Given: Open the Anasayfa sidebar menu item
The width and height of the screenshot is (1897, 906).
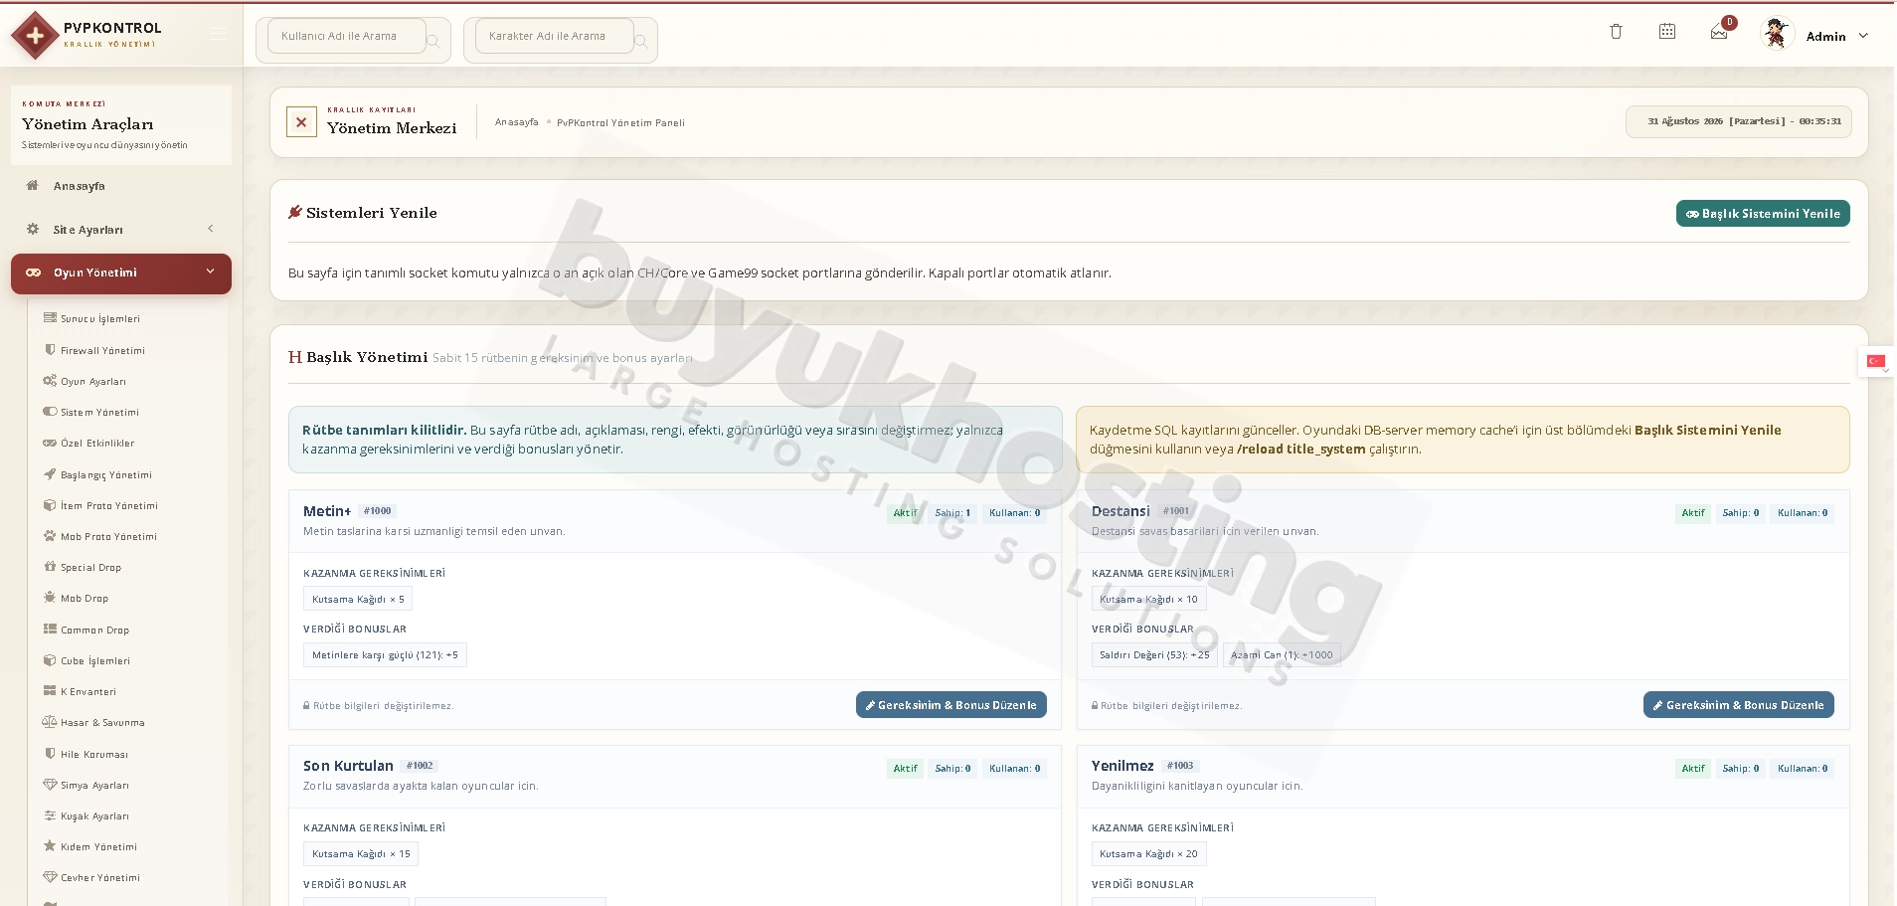Looking at the screenshot, I should click(121, 186).
